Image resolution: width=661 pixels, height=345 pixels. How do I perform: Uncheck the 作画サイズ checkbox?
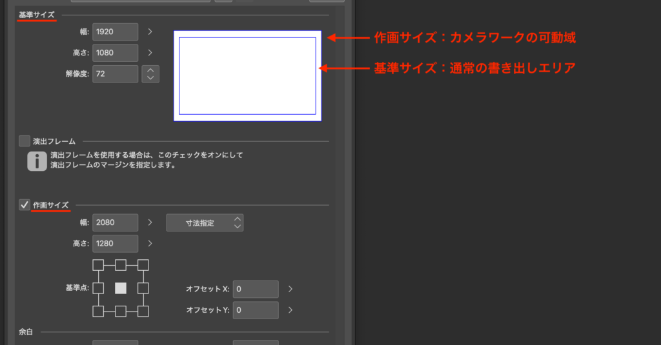25,205
